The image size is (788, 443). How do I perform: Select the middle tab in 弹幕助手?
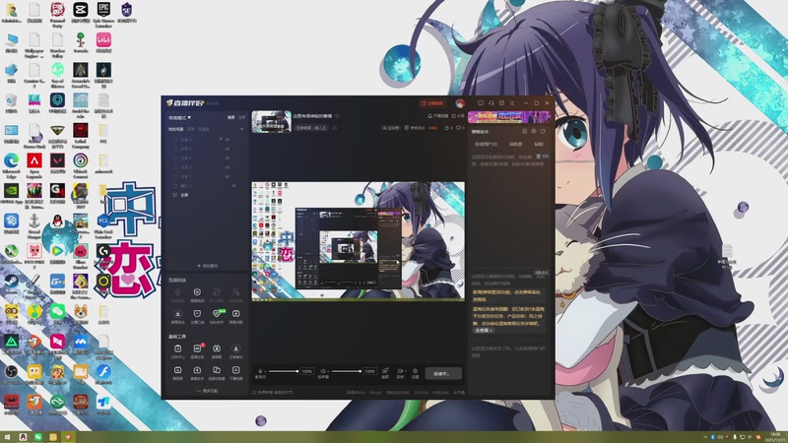(x=515, y=144)
